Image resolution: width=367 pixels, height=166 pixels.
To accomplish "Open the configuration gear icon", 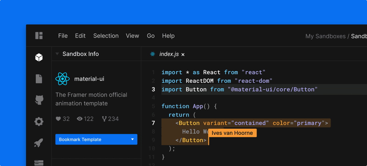I will [x=39, y=122].
